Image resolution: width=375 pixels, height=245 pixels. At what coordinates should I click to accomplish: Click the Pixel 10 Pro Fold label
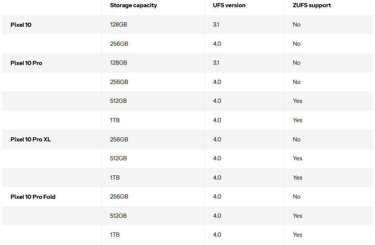pyautogui.click(x=33, y=197)
